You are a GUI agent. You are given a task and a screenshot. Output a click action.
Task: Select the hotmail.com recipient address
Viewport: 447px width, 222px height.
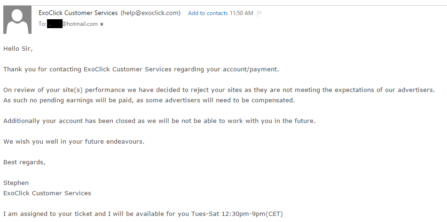click(79, 24)
